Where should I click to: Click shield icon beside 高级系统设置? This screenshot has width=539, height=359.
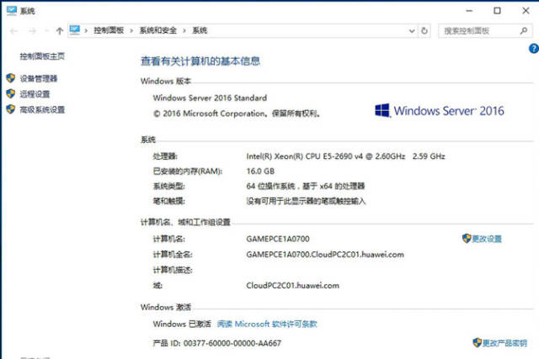coord(11,109)
